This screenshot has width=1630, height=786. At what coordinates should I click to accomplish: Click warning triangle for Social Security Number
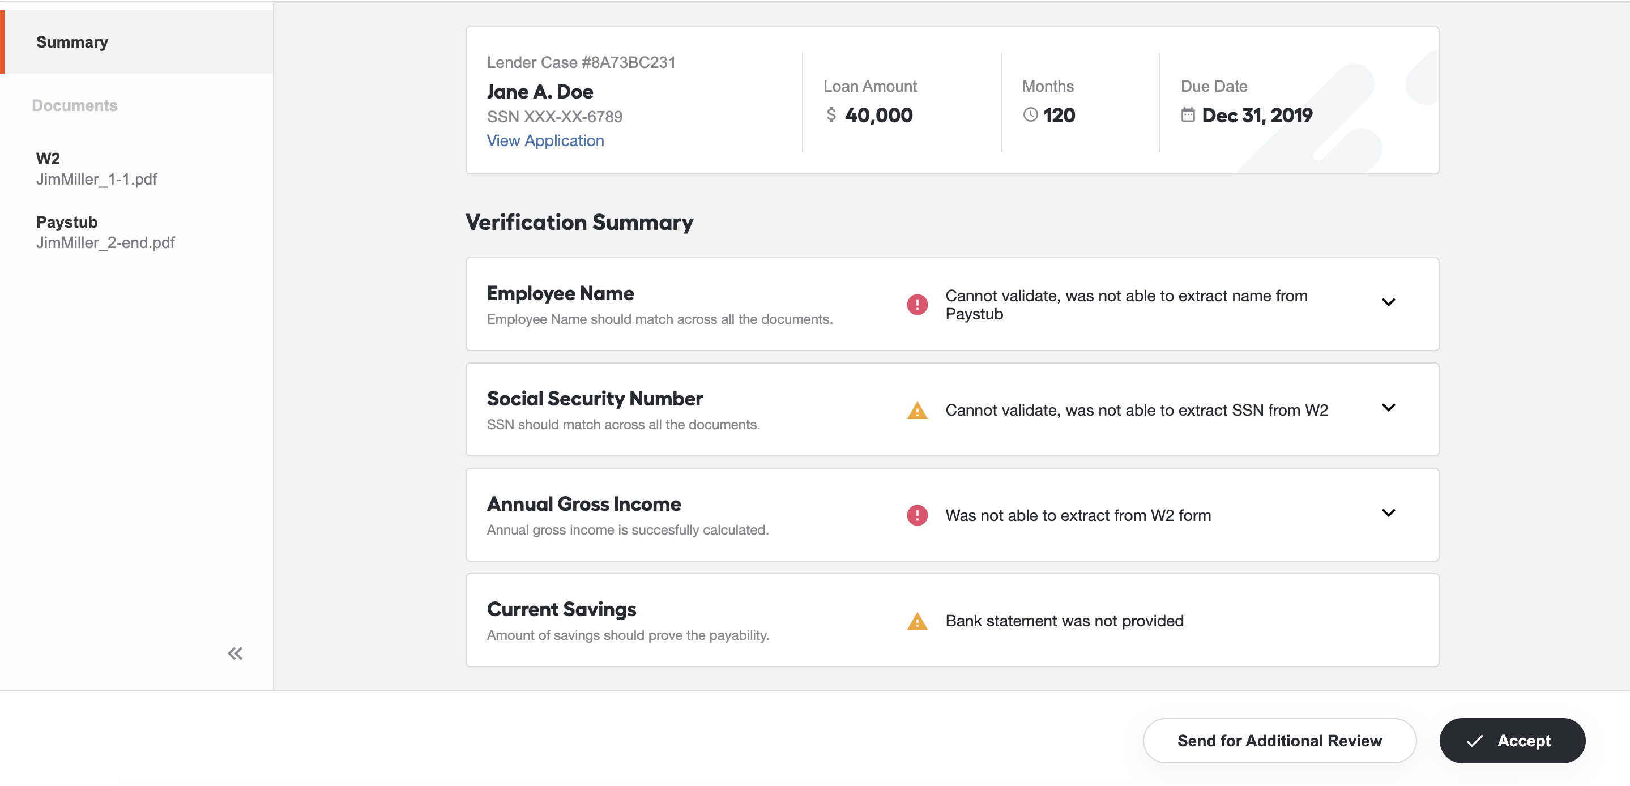[x=917, y=410]
